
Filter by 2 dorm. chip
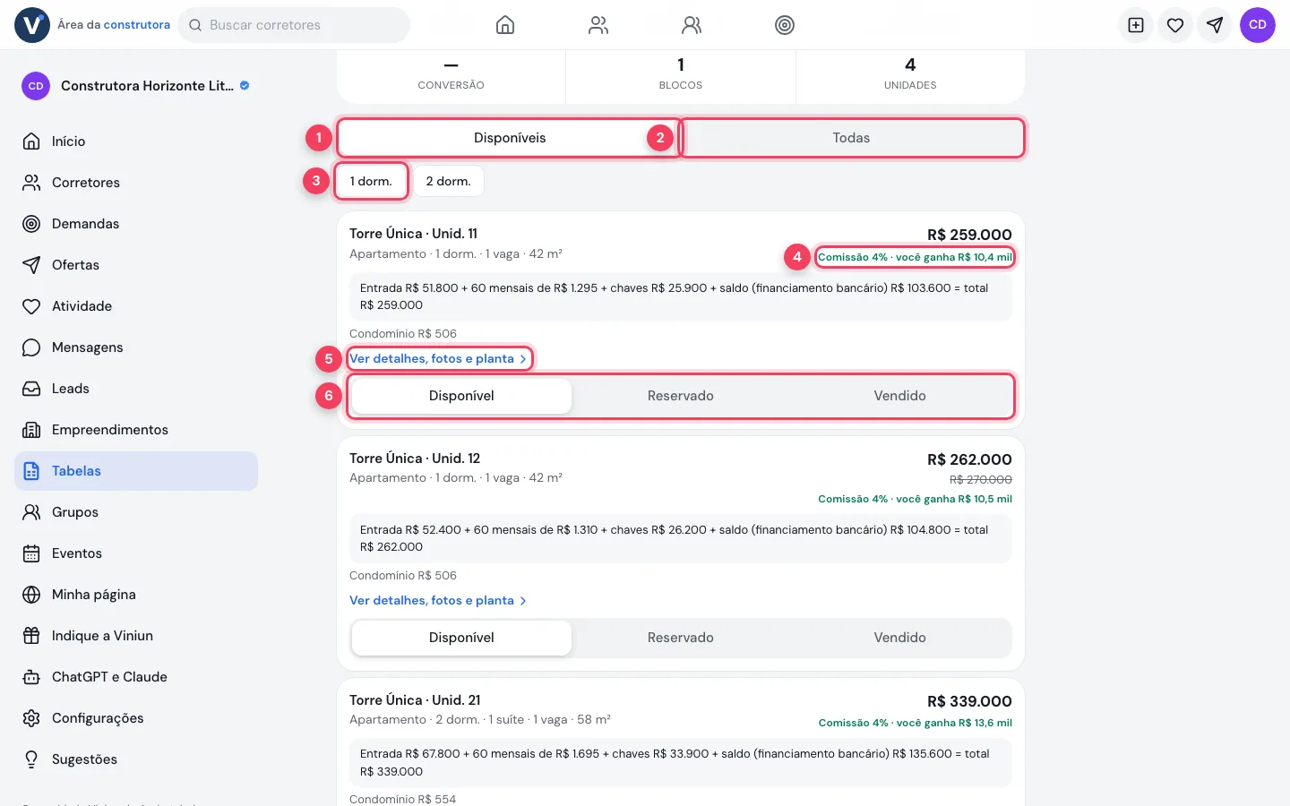pyautogui.click(x=448, y=181)
